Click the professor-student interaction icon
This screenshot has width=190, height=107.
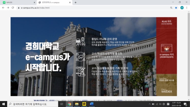pyautogui.click(x=81, y=57)
